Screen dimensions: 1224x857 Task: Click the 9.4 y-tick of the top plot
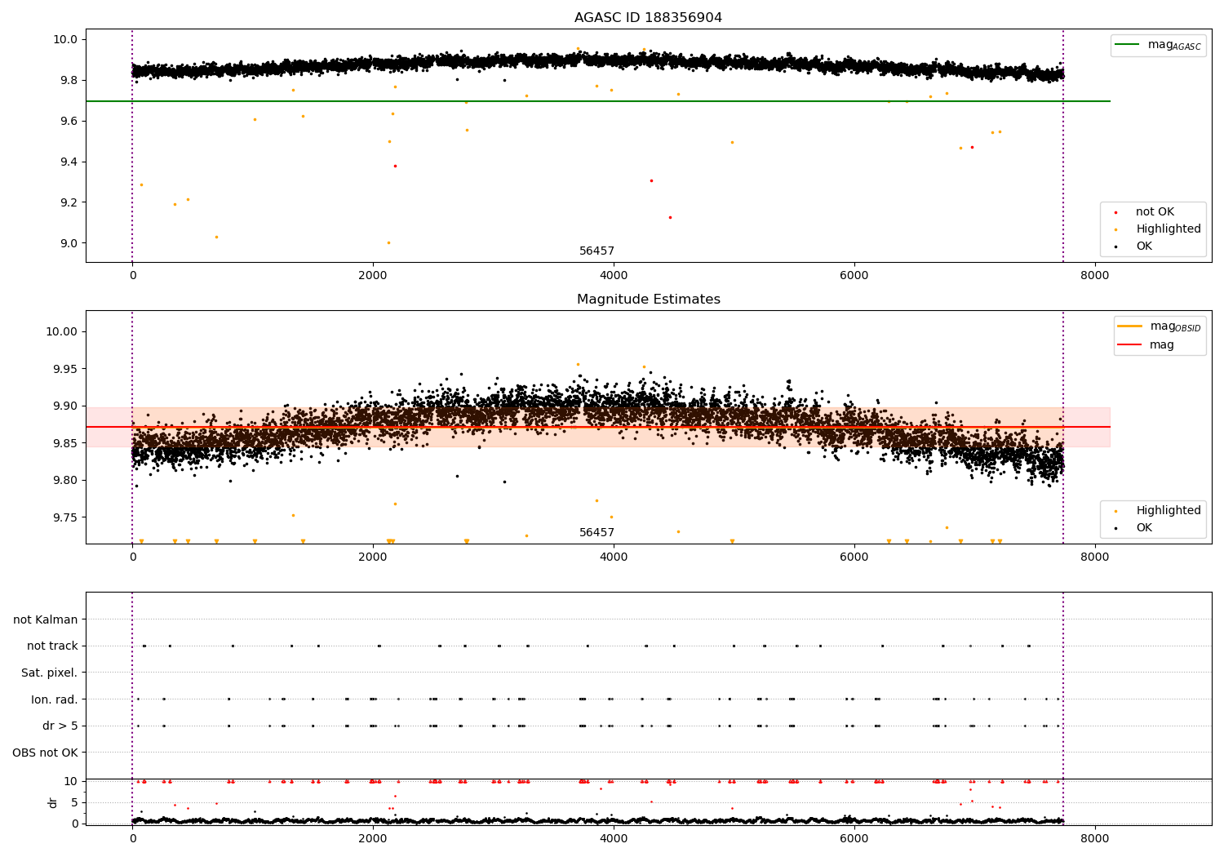coord(70,162)
